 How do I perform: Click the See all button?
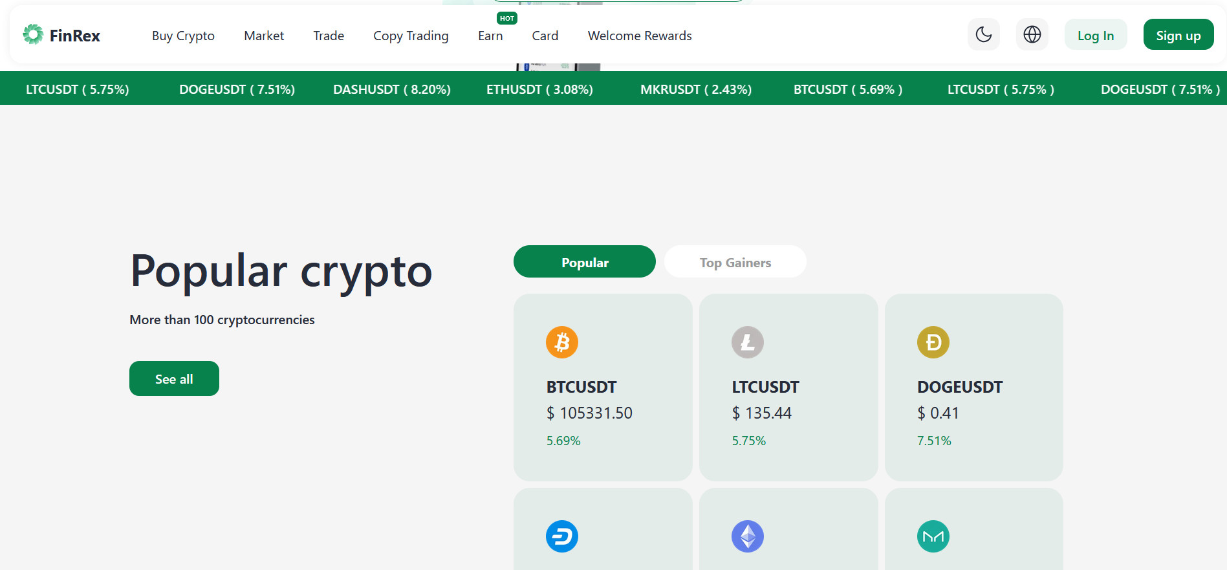point(174,378)
